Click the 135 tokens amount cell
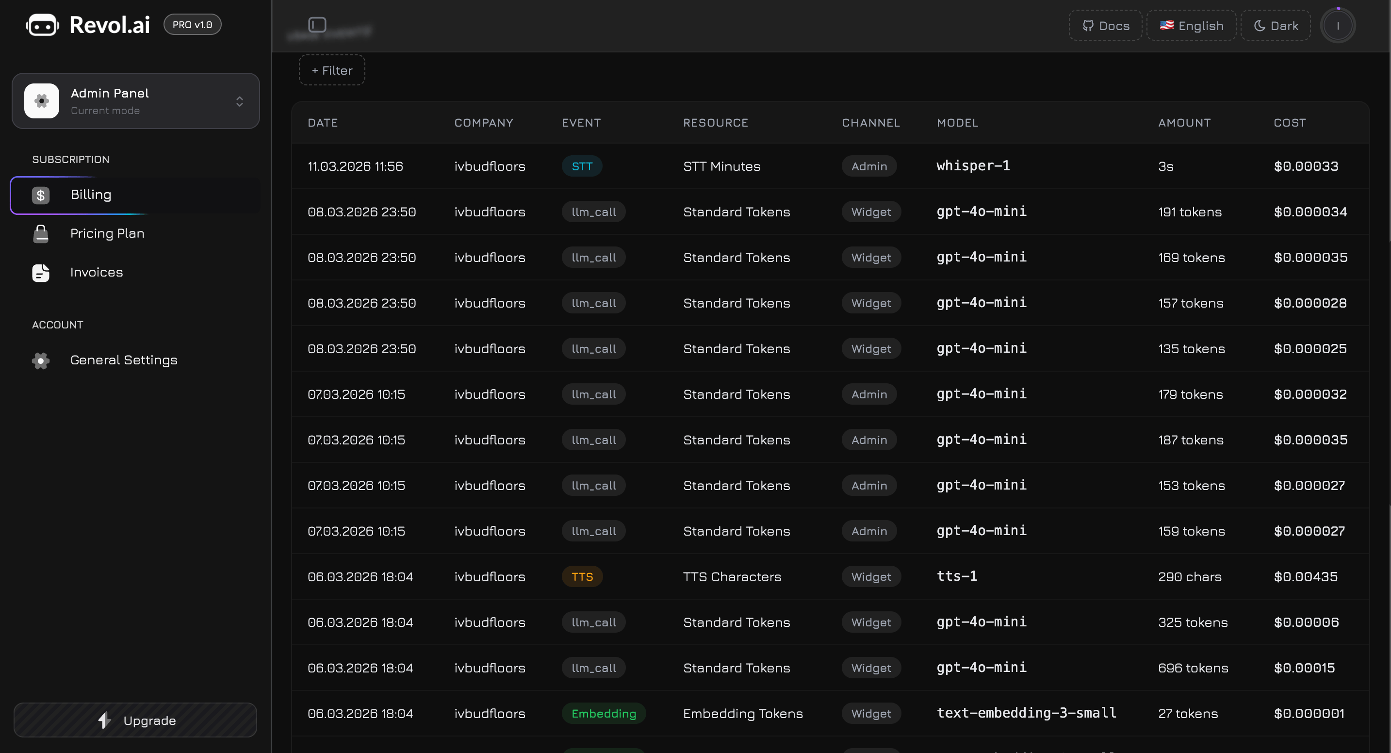This screenshot has width=1391, height=753. click(1191, 349)
